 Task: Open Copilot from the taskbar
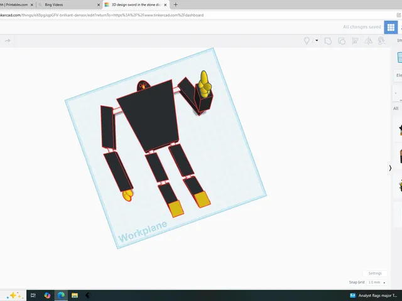(x=47, y=295)
